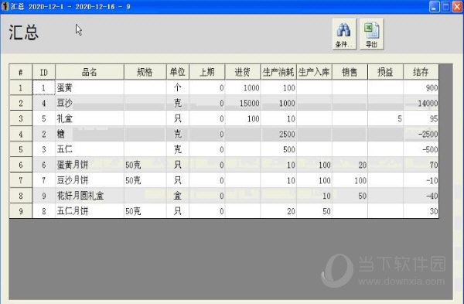464x304 pixels.
Task: Click the 销售 value 20 for 蛋黄月饼
Action: 350,165
